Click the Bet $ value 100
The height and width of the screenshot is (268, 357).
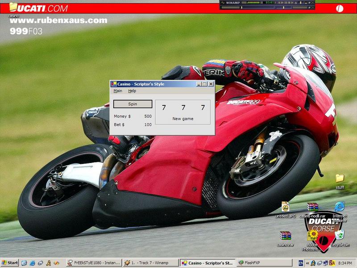148,125
